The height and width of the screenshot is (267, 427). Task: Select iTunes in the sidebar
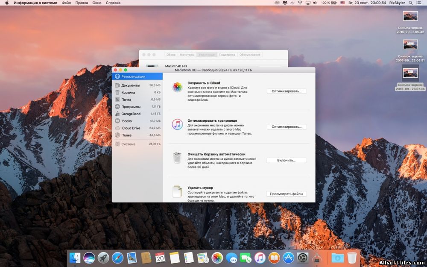[x=137, y=135]
